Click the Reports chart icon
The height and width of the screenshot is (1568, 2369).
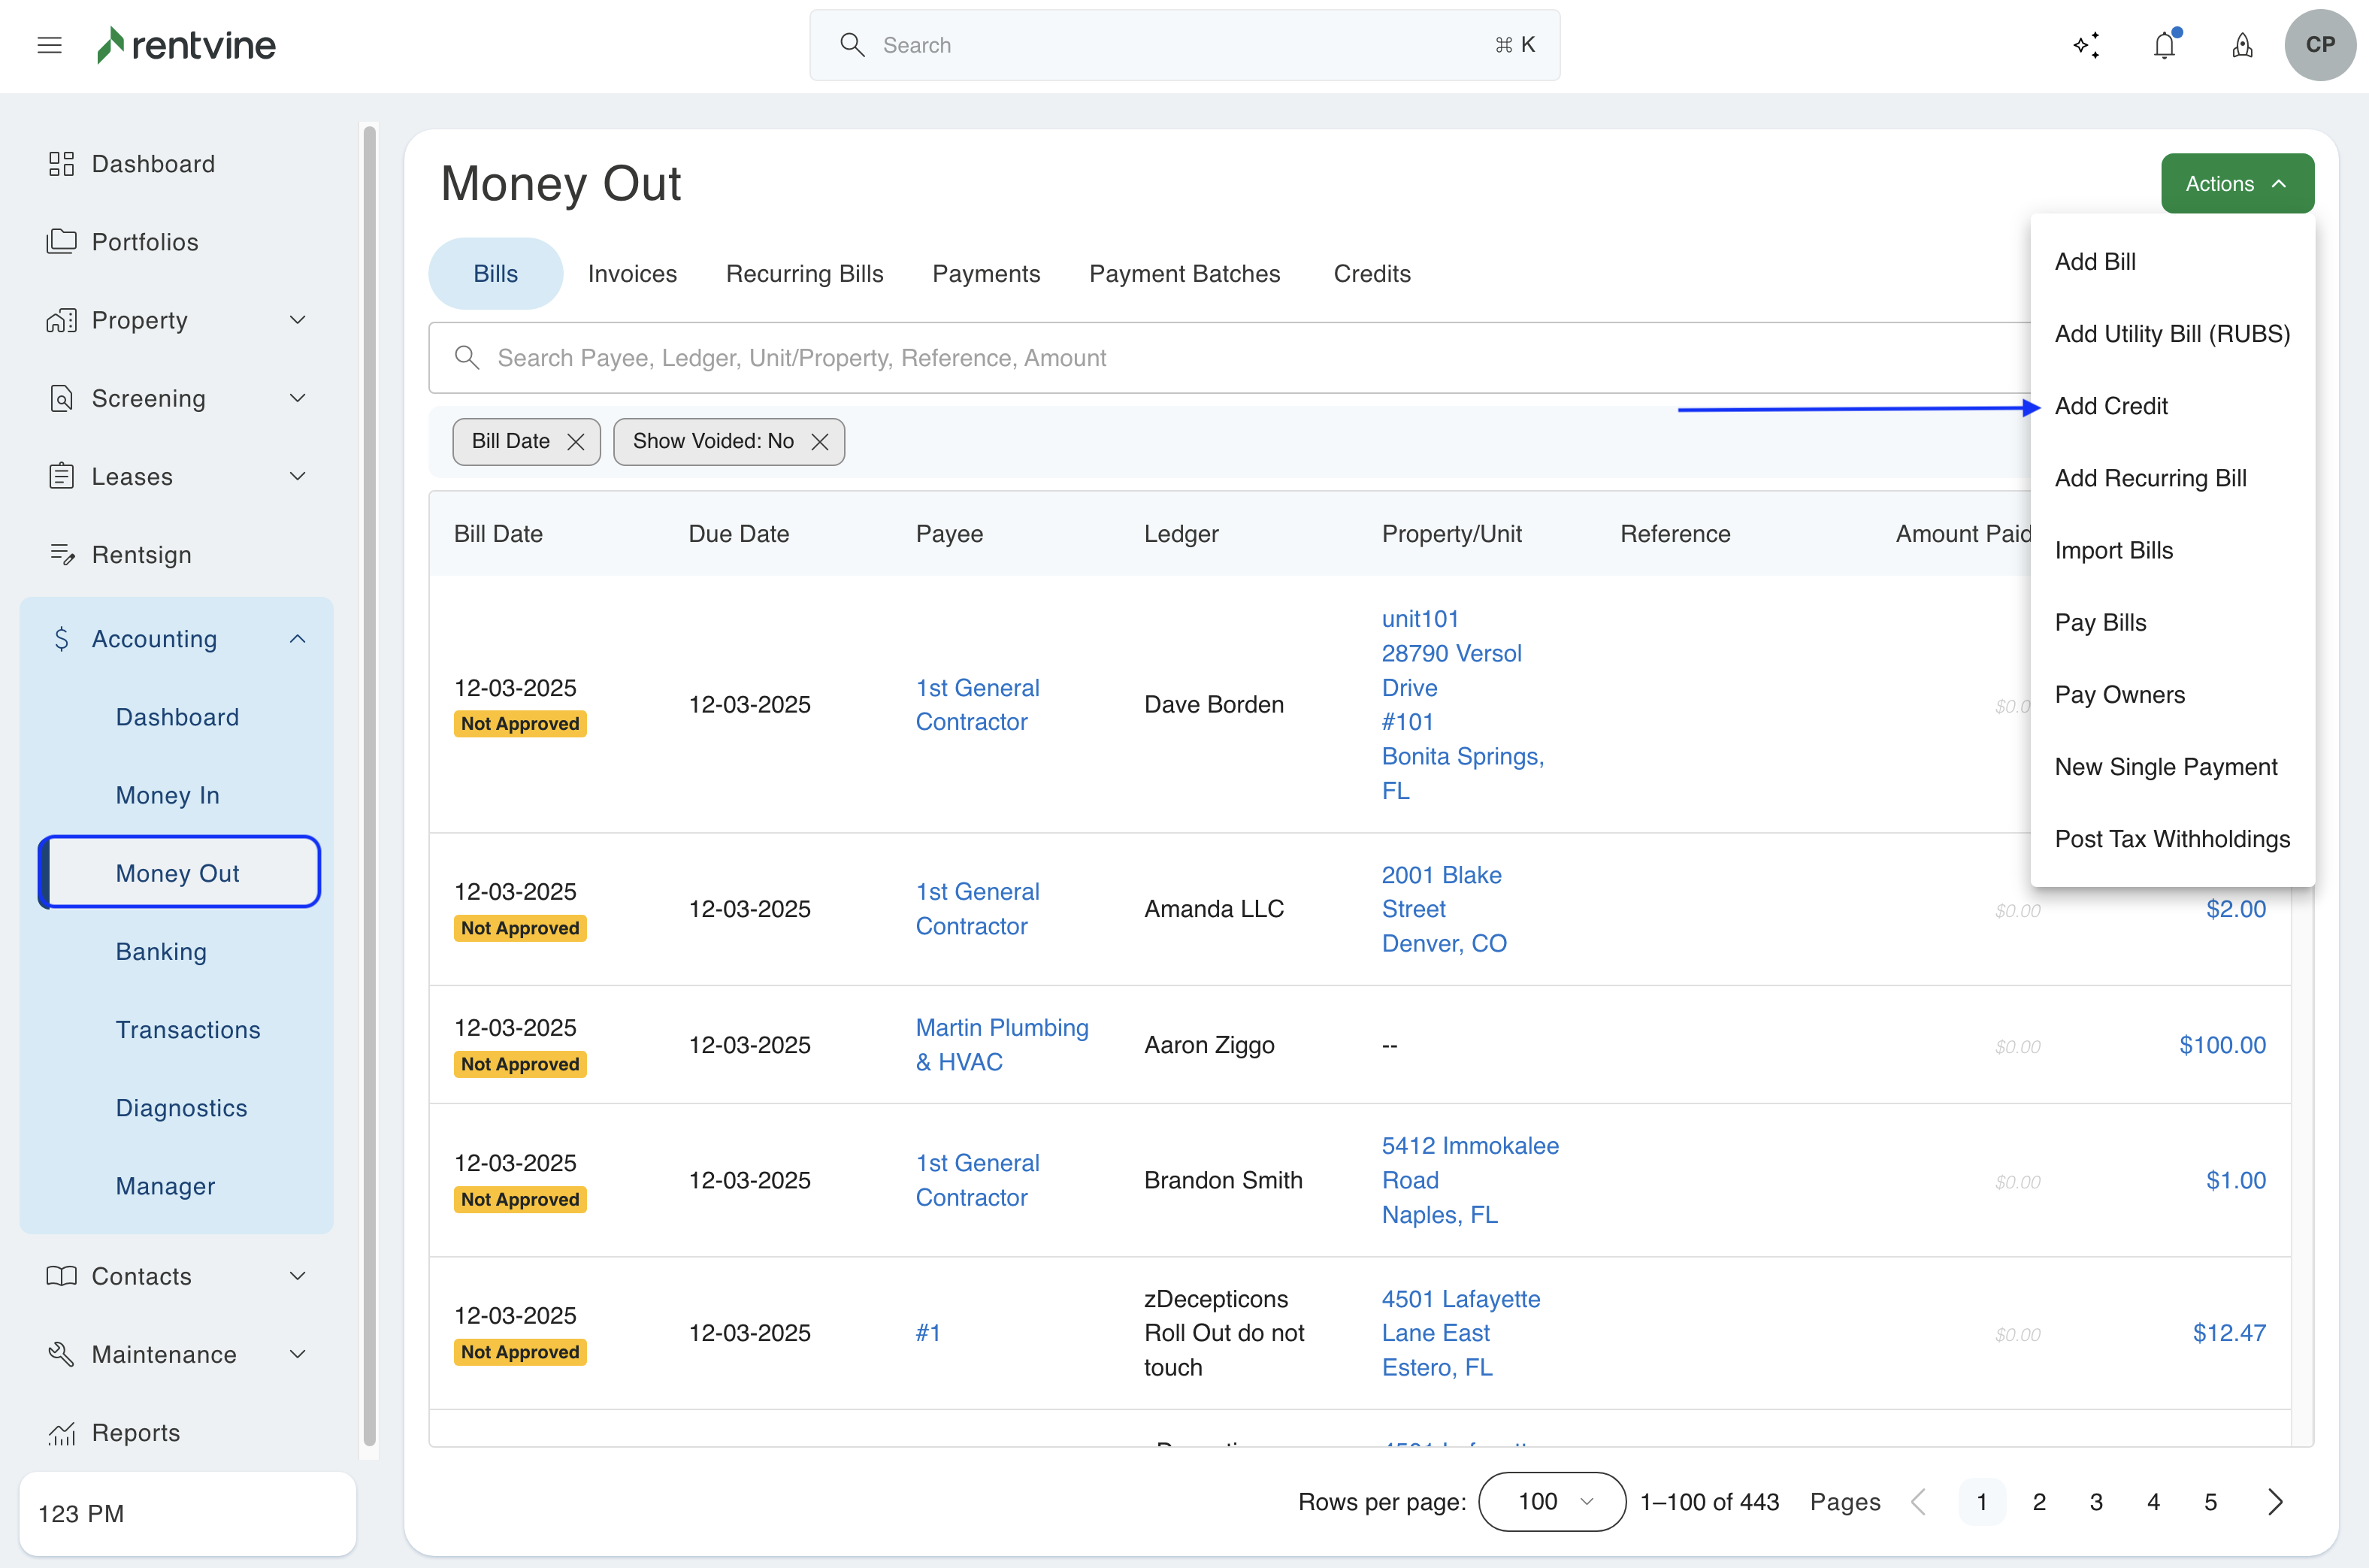click(x=61, y=1433)
